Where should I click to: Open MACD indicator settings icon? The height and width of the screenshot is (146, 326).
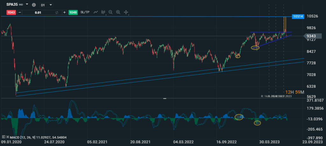[x=3, y=137]
